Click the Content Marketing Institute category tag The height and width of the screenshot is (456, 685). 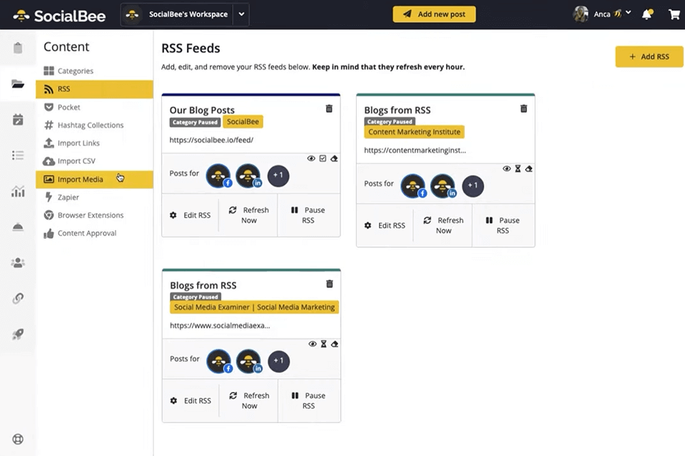(x=414, y=132)
